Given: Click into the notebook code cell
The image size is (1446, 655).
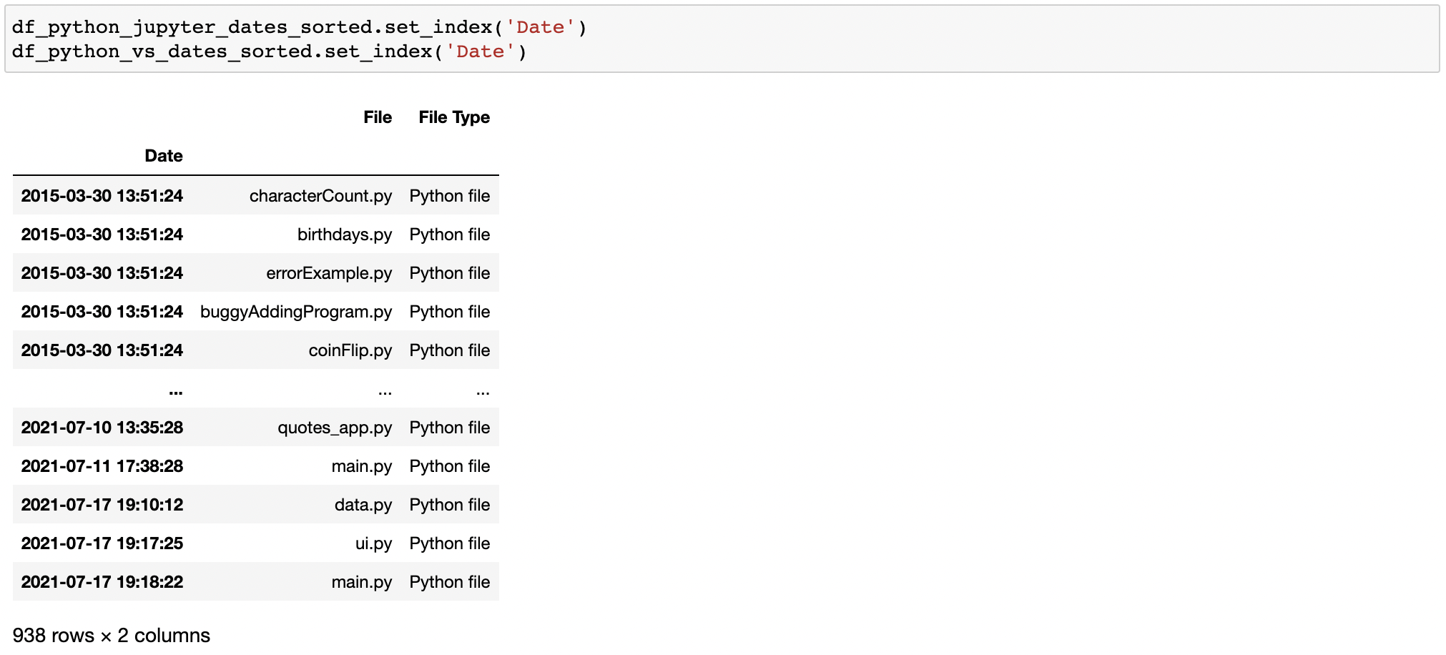Looking at the screenshot, I should (x=722, y=39).
